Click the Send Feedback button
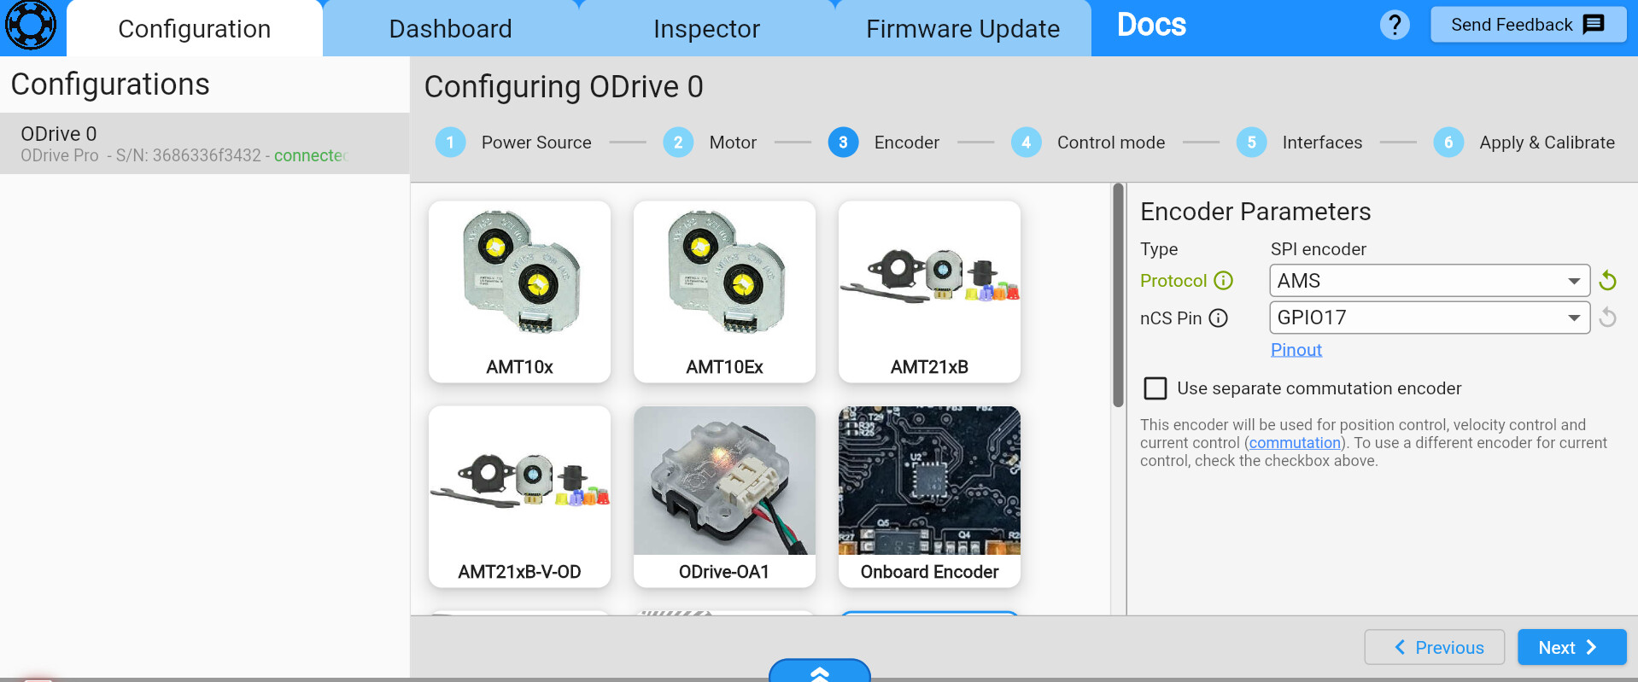Viewport: 1638px width, 682px height. [1529, 25]
